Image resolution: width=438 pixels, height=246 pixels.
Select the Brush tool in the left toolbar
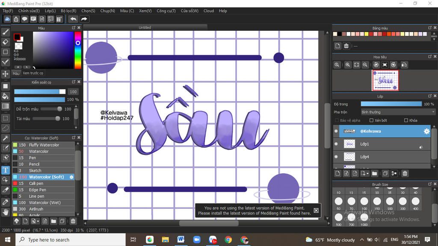pos(5,32)
